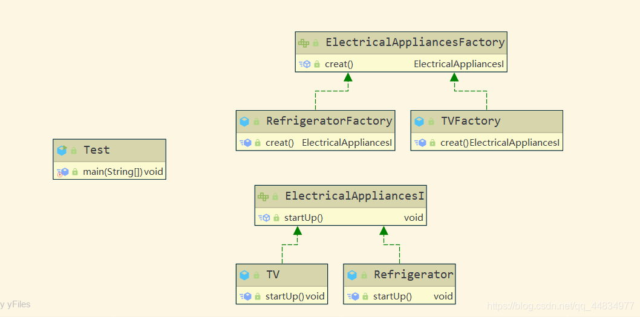Click ElectricalAppliancesI return type in TVFactory
640x317 pixels.
(x=515, y=143)
